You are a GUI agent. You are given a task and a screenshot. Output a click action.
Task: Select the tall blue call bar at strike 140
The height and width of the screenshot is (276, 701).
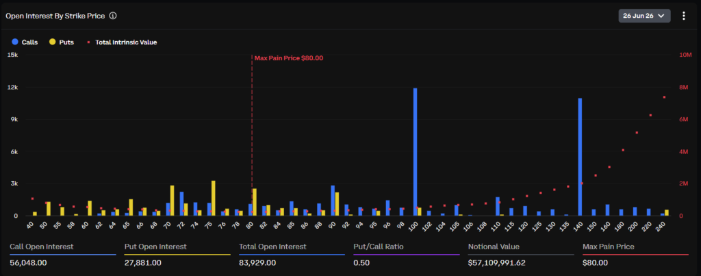coord(580,157)
